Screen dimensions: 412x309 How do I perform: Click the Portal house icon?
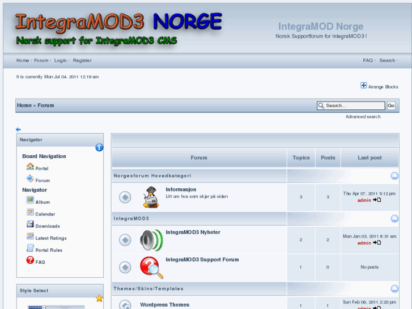[30, 167]
